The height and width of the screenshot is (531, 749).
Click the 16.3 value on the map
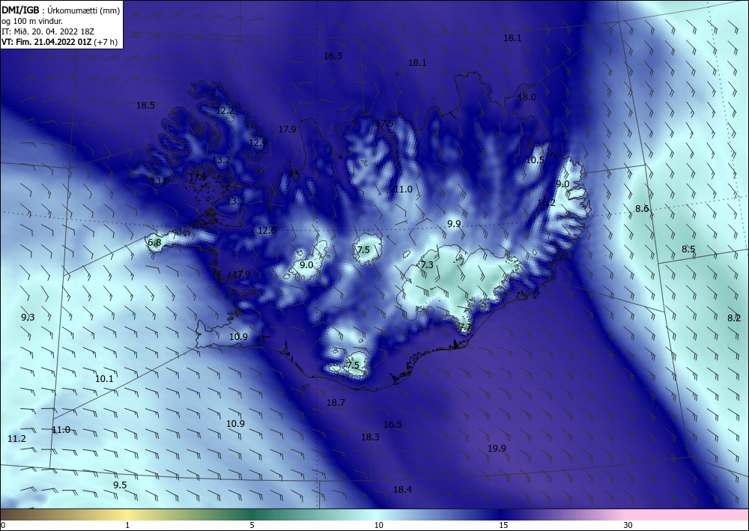[333, 56]
